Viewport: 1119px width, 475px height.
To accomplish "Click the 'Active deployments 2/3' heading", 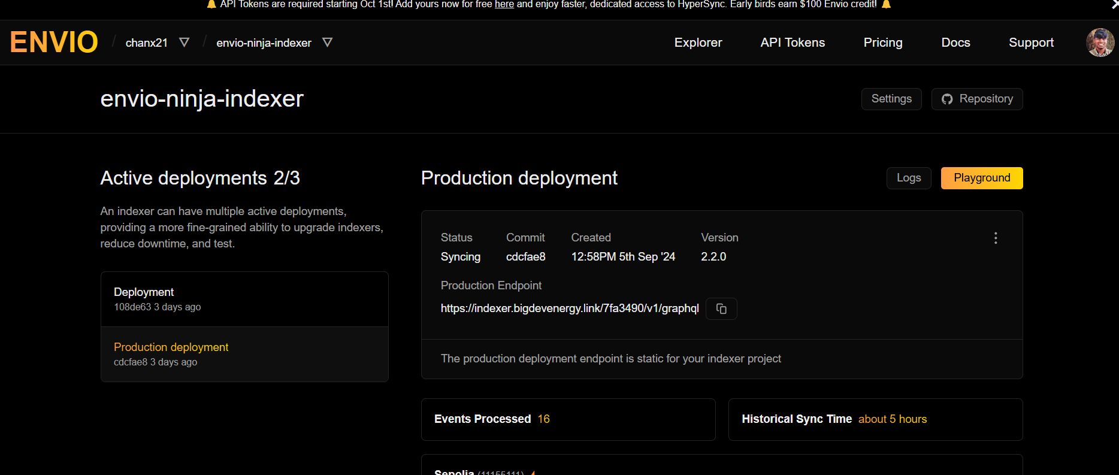I will 200,178.
